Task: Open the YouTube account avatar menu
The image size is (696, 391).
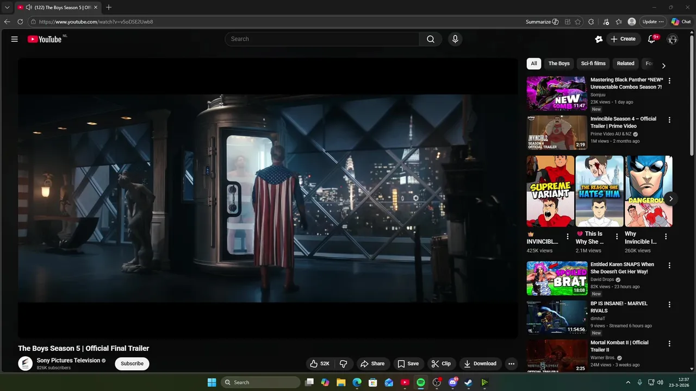Action: [673, 39]
